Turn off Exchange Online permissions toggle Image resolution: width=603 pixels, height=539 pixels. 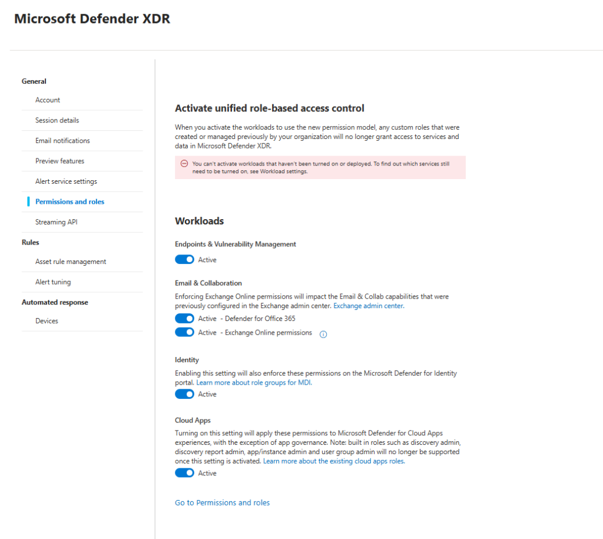pos(184,332)
